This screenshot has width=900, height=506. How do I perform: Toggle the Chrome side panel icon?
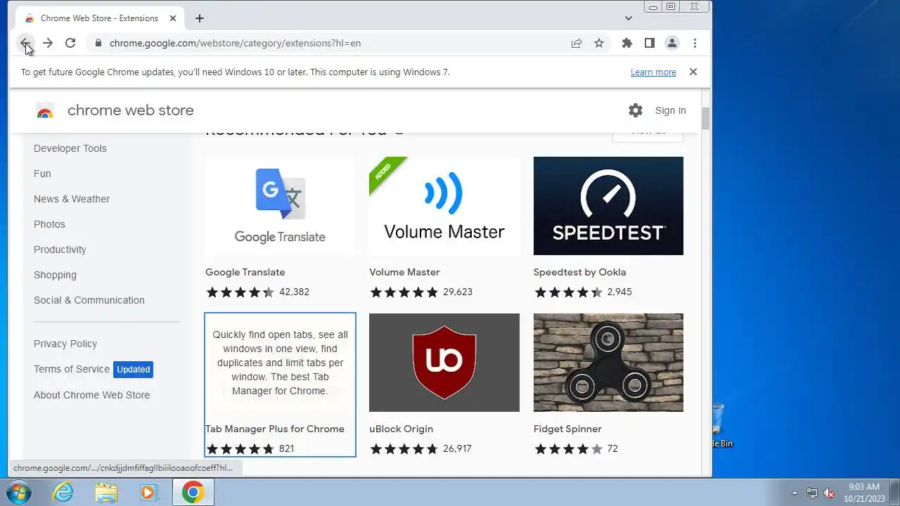(x=650, y=43)
